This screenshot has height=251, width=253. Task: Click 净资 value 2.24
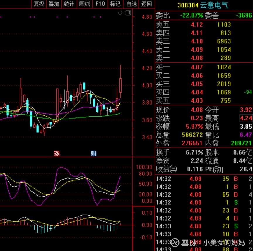197,161
